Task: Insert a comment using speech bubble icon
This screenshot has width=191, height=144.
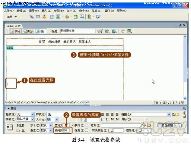Action: pos(82,17)
